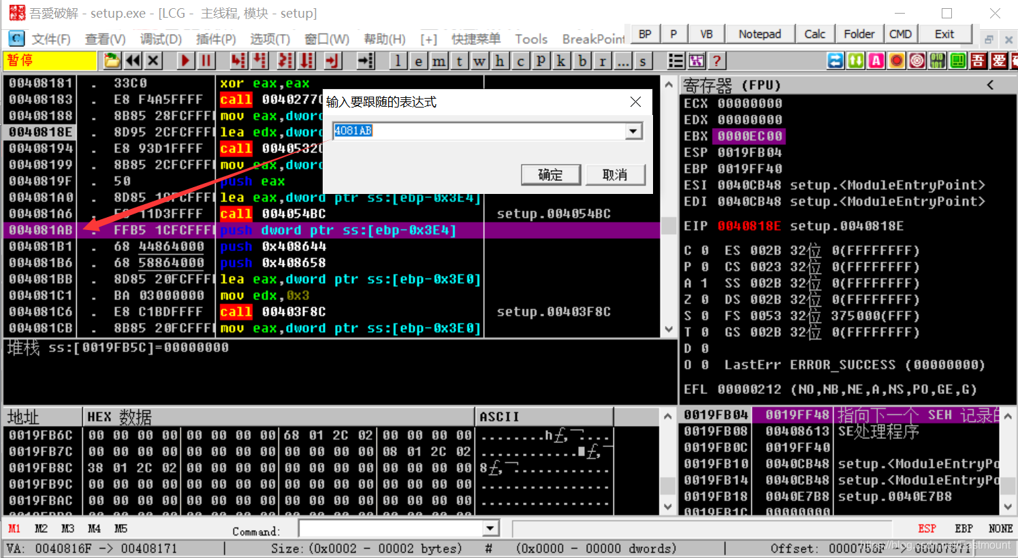This screenshot has width=1018, height=558.
Task: Click the trace over toolbar icon
Action: point(308,61)
